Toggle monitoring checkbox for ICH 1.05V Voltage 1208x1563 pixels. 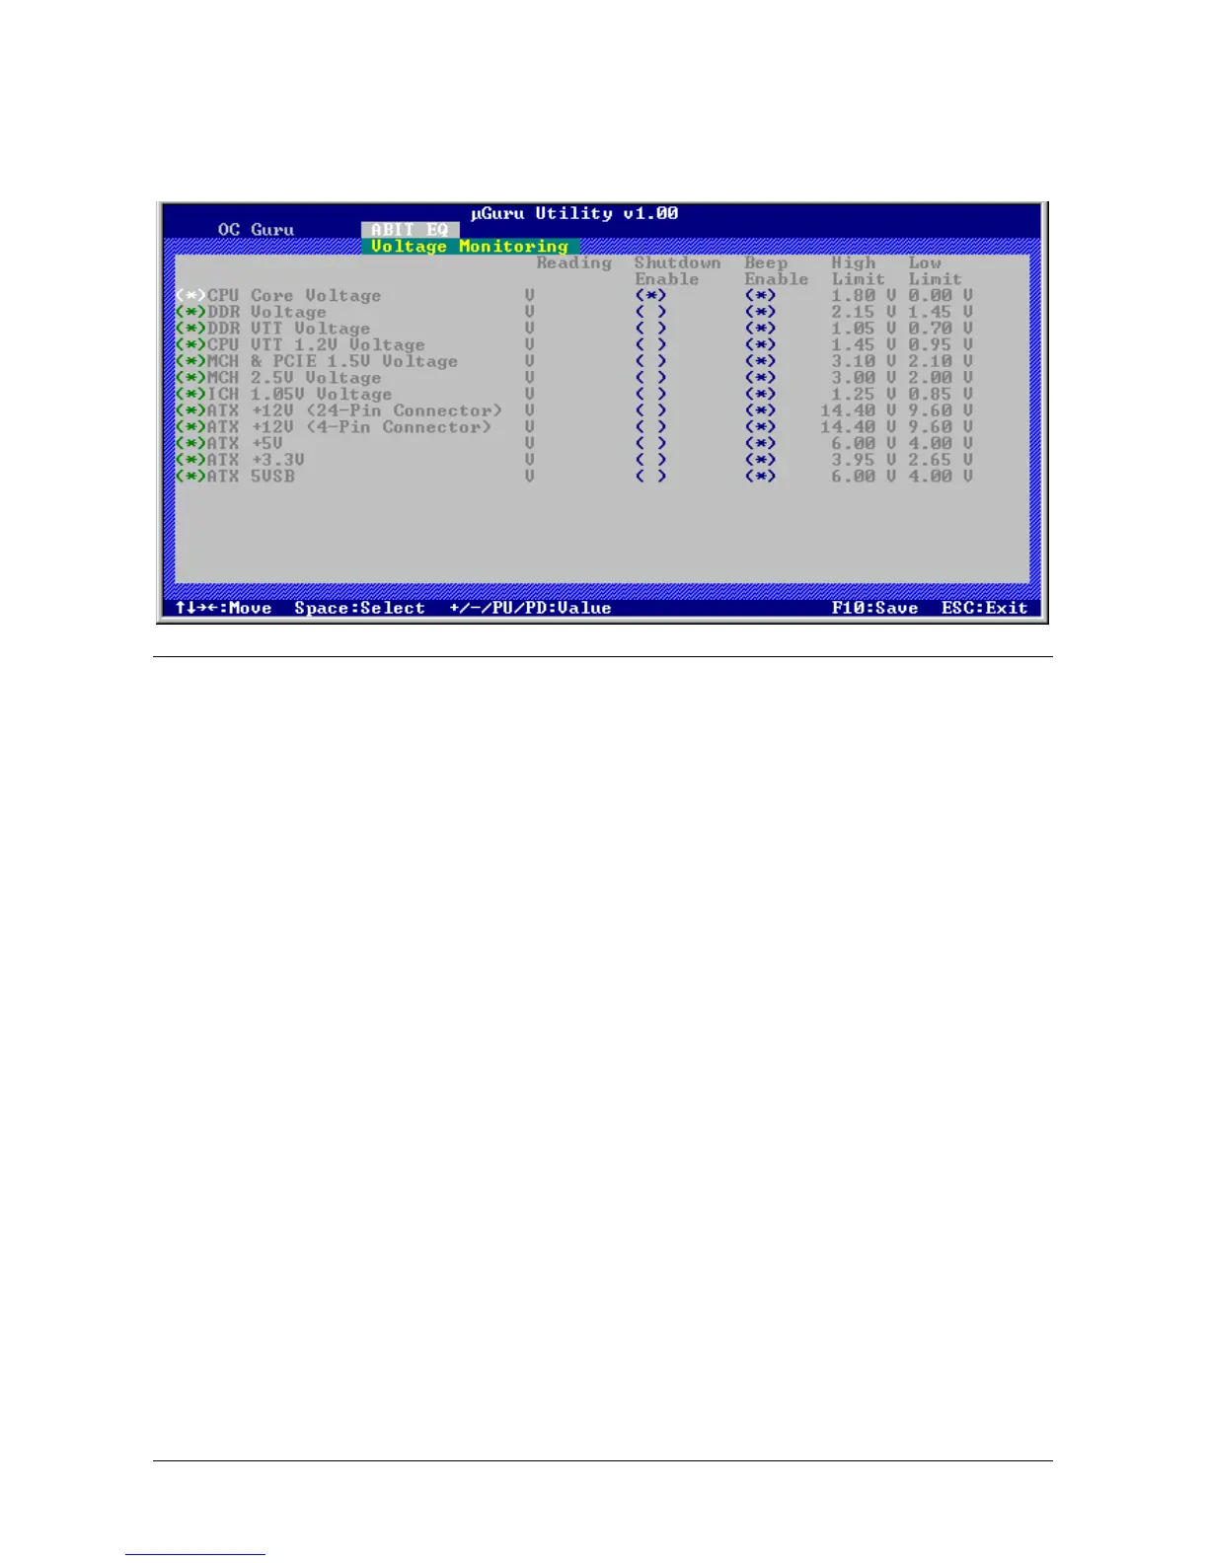(x=190, y=395)
